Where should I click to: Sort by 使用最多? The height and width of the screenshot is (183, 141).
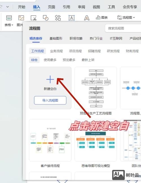point(50,60)
